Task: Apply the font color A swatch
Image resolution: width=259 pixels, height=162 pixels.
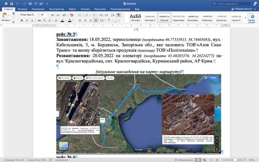Action: [70, 20]
